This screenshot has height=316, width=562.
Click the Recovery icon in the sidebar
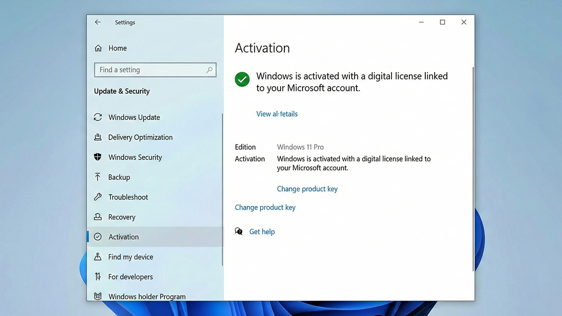(x=98, y=217)
